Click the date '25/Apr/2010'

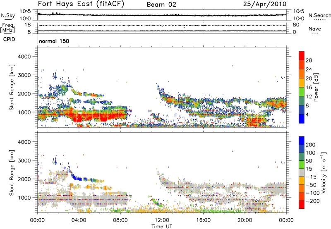click(265, 4)
